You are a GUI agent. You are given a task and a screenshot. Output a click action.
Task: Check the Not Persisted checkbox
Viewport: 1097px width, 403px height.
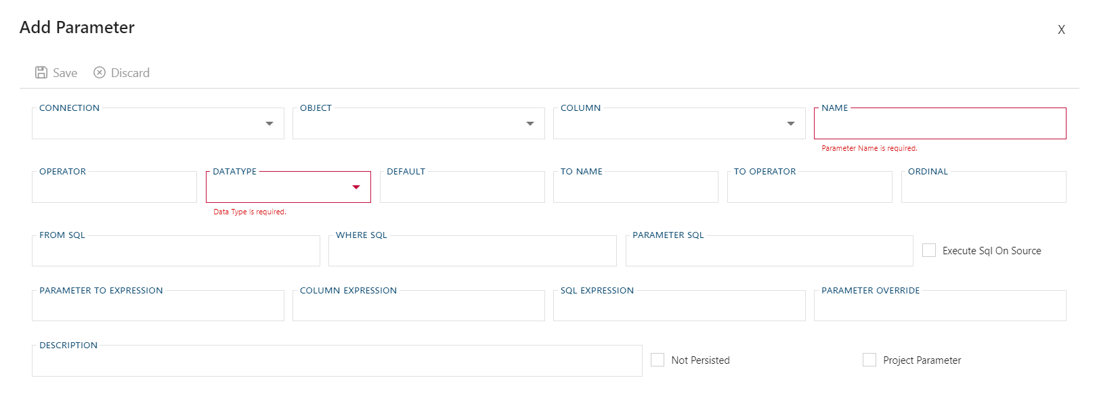658,360
